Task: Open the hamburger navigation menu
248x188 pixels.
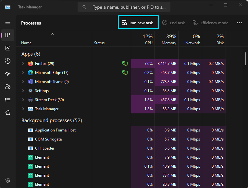Action: pyautogui.click(x=8, y=22)
